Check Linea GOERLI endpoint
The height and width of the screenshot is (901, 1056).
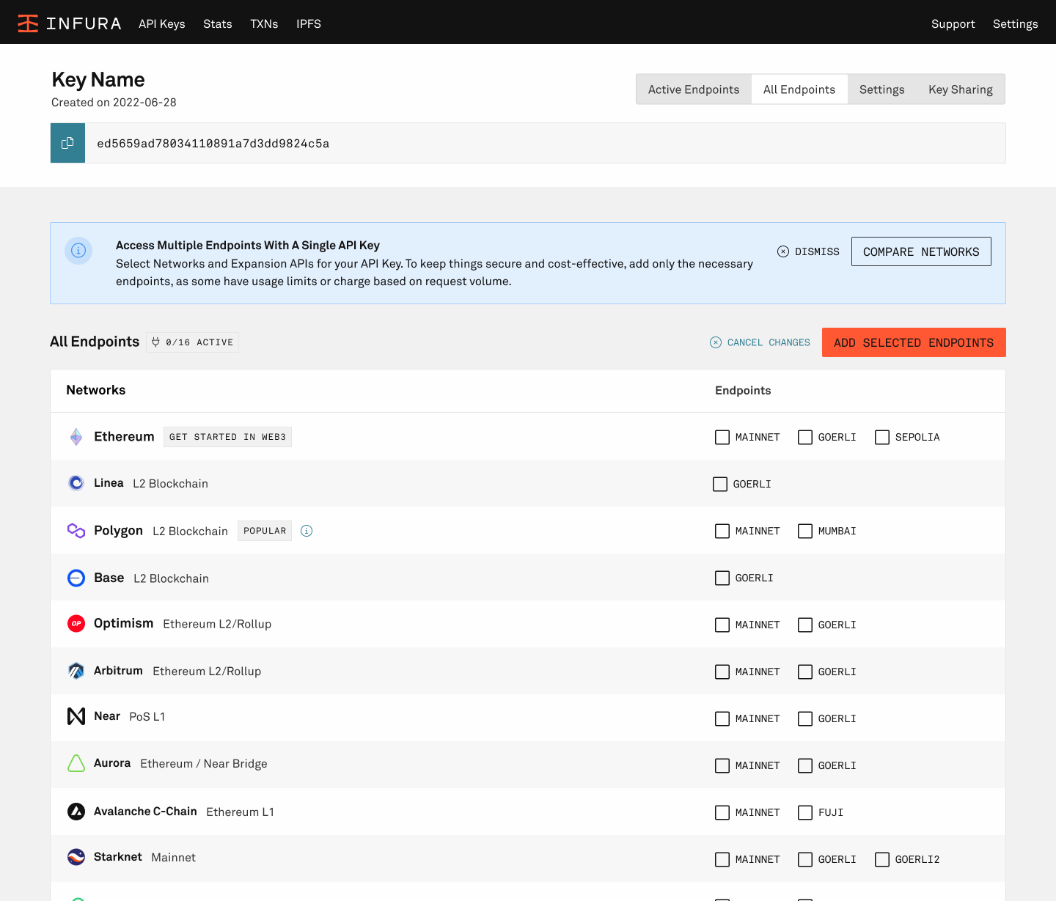point(720,484)
